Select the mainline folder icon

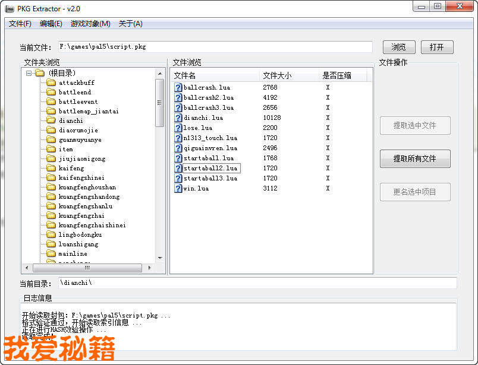pos(51,254)
